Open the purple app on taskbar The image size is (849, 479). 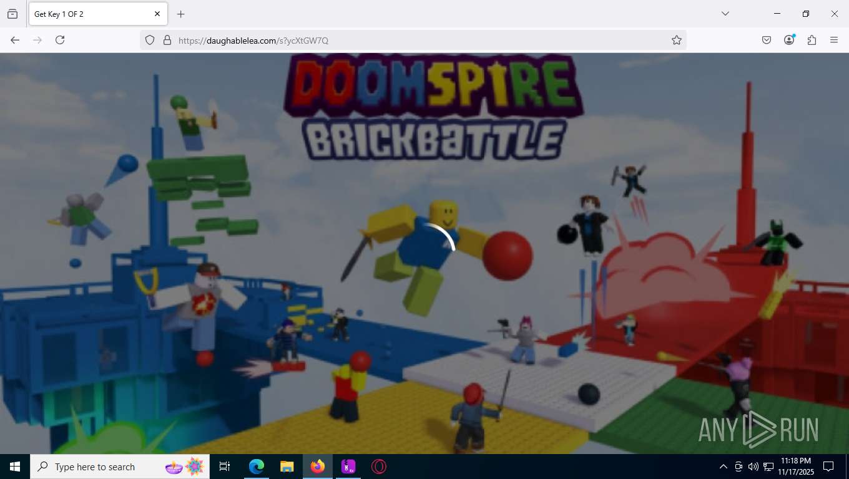click(348, 467)
